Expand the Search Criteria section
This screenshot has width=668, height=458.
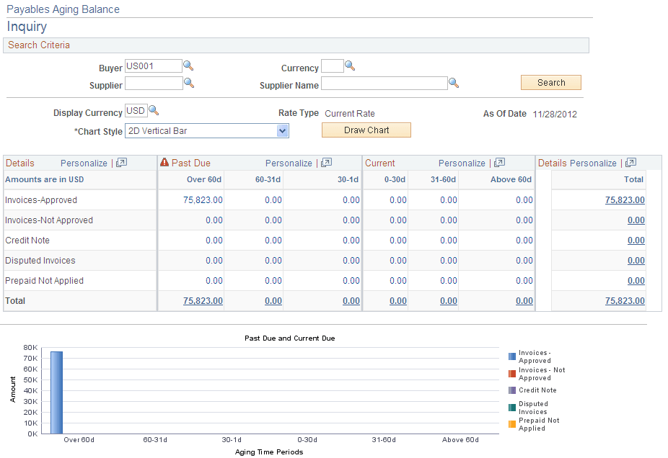click(x=38, y=45)
